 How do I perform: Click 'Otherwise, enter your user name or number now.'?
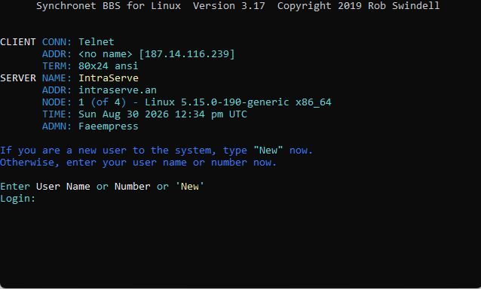click(x=139, y=163)
